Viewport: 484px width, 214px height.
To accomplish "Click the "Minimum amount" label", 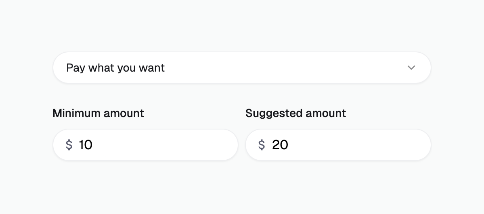I will [x=98, y=113].
